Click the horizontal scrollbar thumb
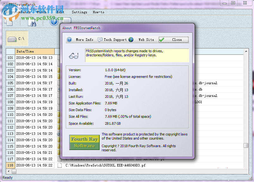The image size is (254, 182). point(14,171)
